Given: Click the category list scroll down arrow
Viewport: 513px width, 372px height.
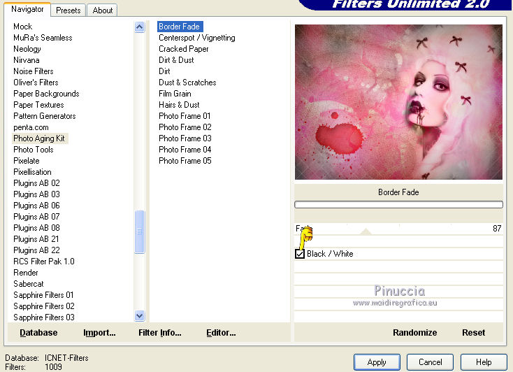Looking at the screenshot, I should [139, 315].
